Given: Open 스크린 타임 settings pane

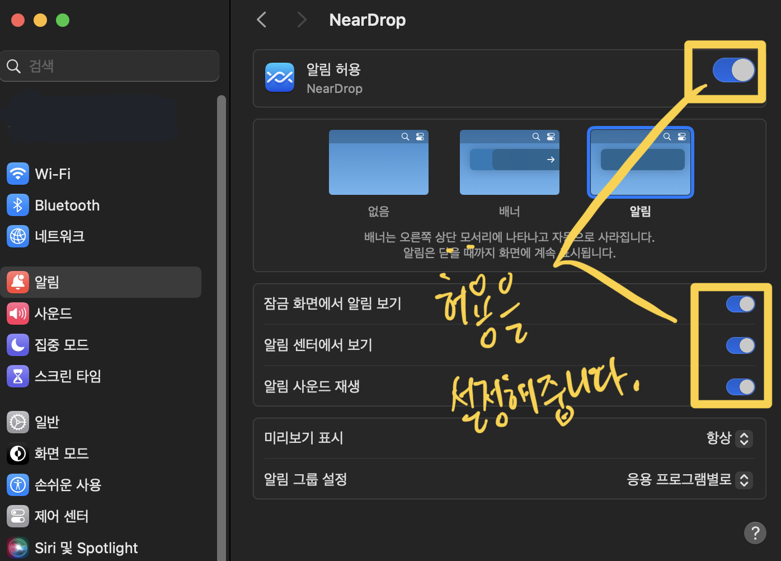Looking at the screenshot, I should pos(101,376).
